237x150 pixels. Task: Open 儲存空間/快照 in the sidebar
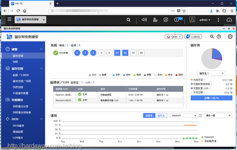pyautogui.click(x=22, y=81)
